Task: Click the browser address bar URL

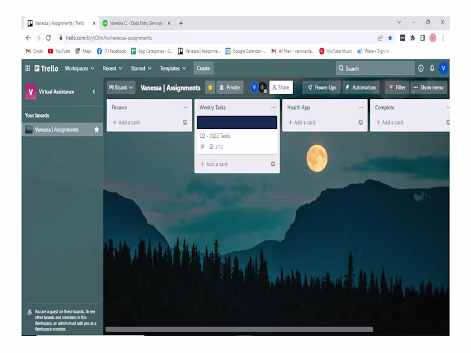Action: (109, 38)
